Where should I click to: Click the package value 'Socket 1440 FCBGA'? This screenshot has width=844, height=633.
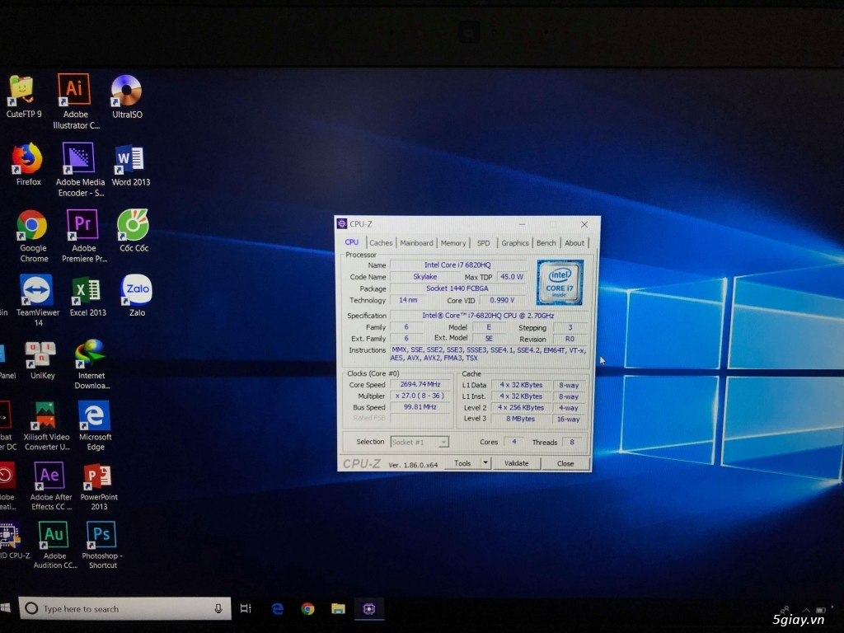click(457, 288)
